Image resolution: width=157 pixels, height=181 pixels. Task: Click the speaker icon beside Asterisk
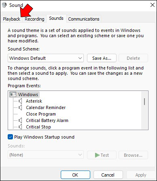tap(20, 101)
